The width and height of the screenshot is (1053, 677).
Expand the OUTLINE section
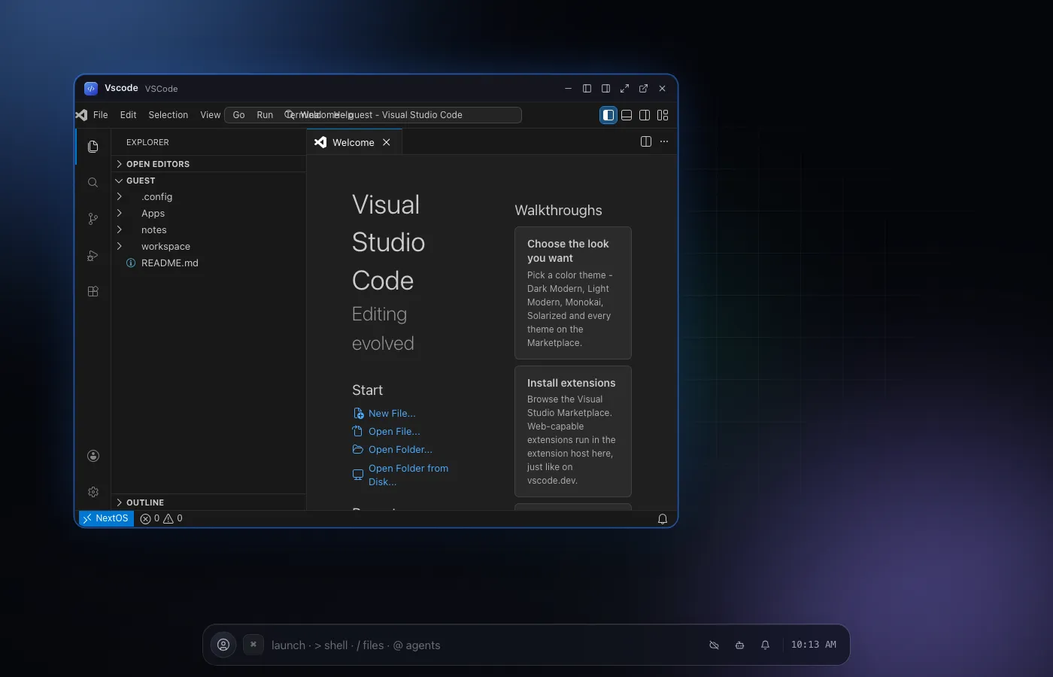(x=208, y=502)
